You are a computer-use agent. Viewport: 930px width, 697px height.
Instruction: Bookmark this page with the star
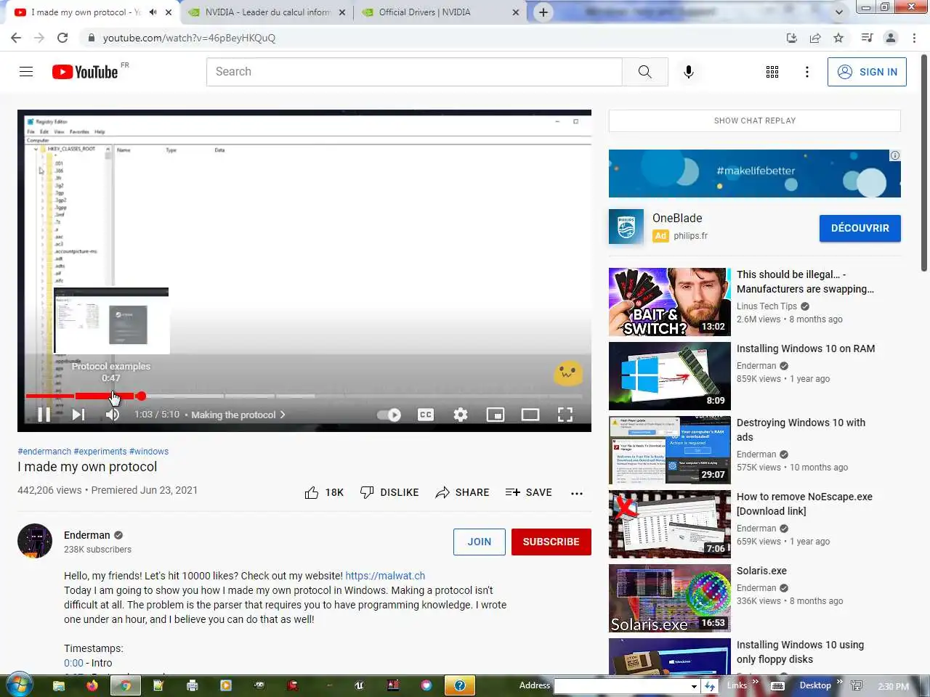[838, 38]
